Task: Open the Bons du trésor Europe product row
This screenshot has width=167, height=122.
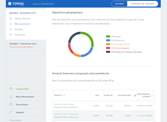Action: tap(65, 104)
